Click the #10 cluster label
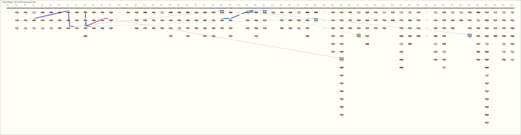The image size is (521, 135). (85, 5)
